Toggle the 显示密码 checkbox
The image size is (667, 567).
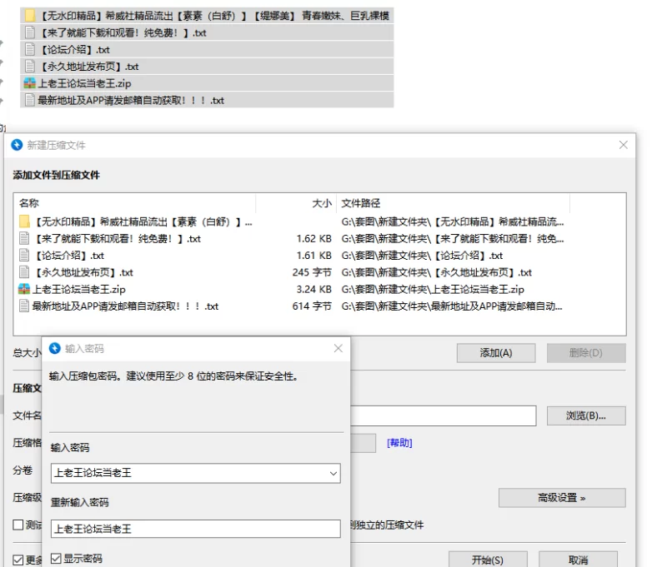(56, 558)
